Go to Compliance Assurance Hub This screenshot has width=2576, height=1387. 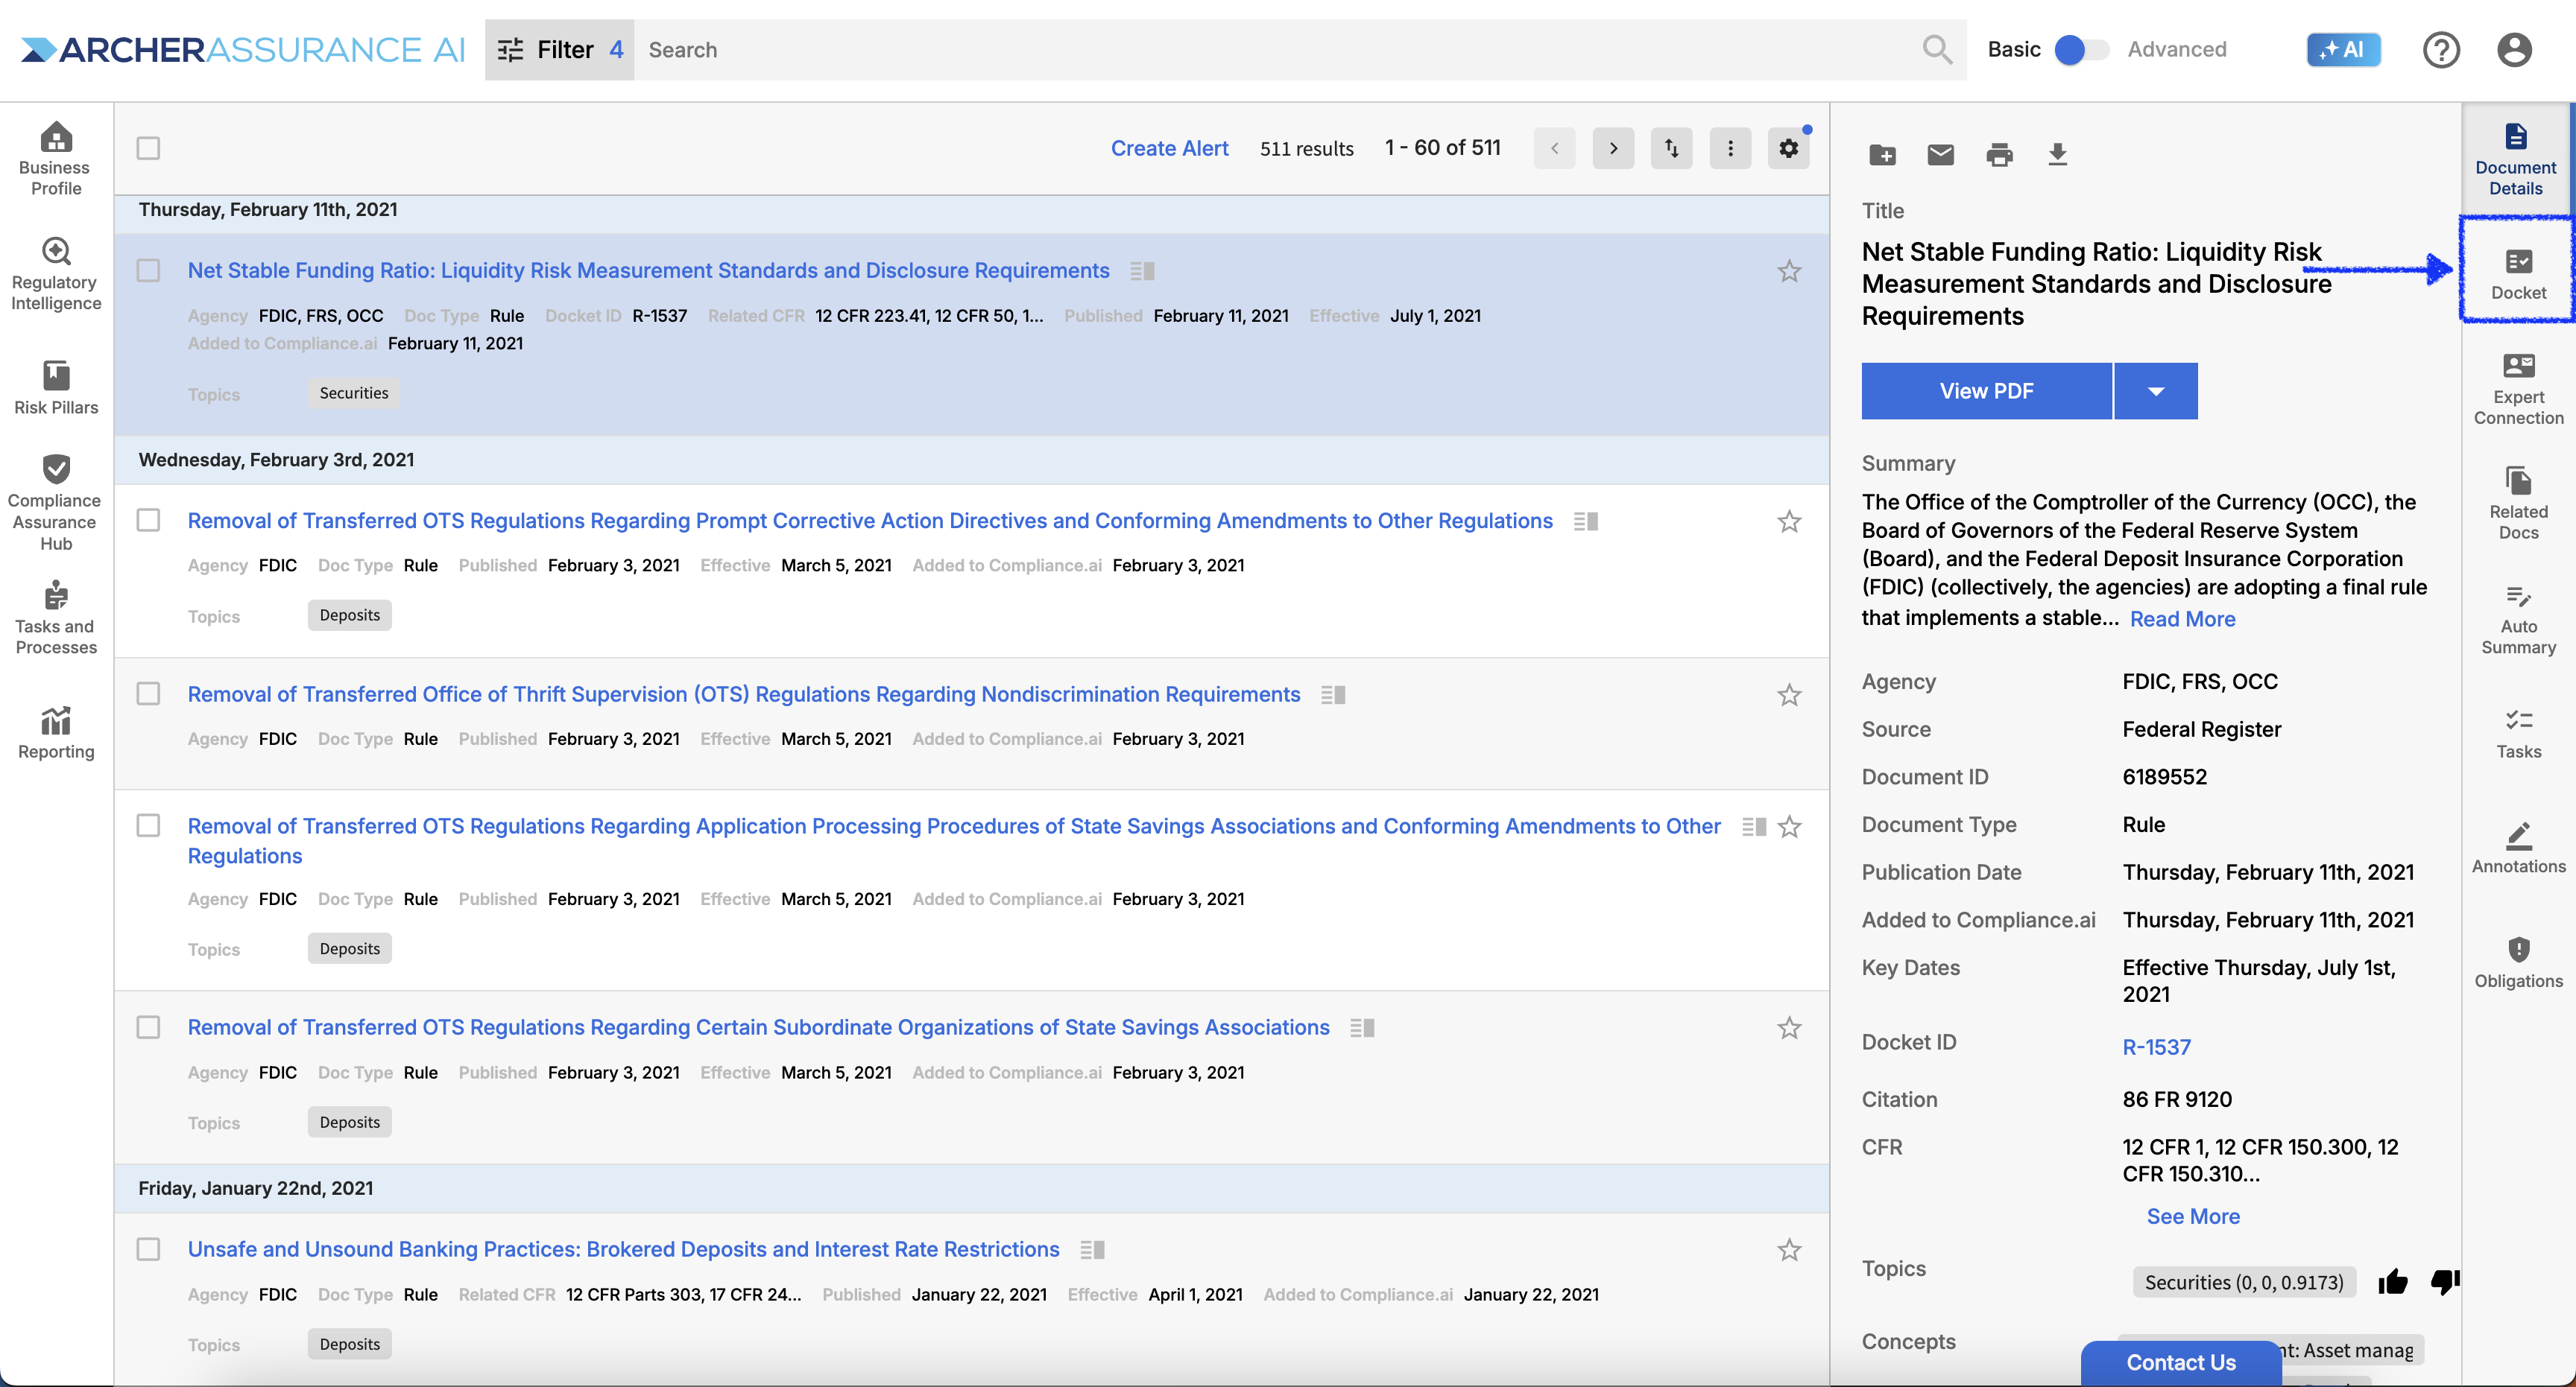click(56, 501)
